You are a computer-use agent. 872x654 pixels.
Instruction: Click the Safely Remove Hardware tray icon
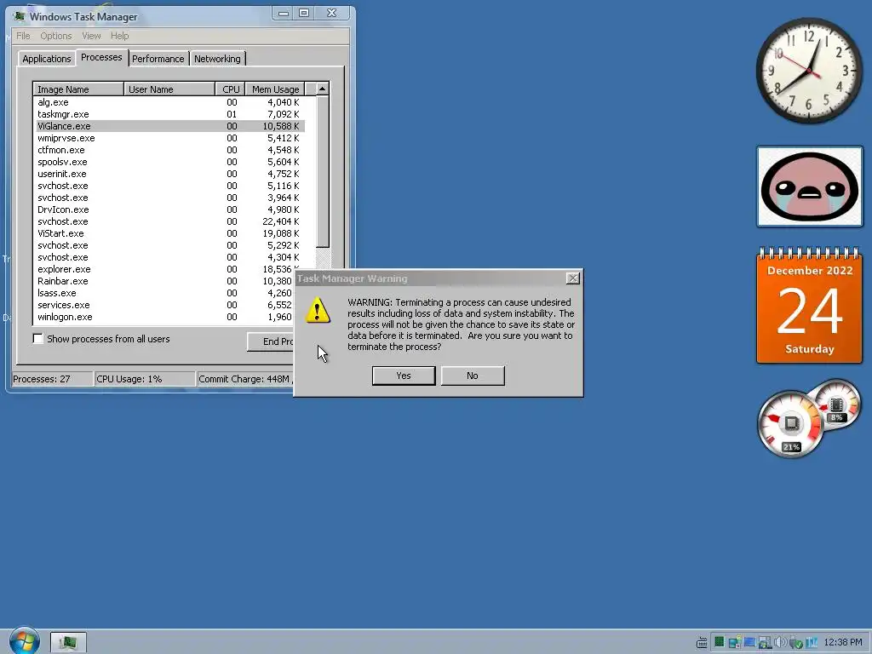(x=796, y=642)
